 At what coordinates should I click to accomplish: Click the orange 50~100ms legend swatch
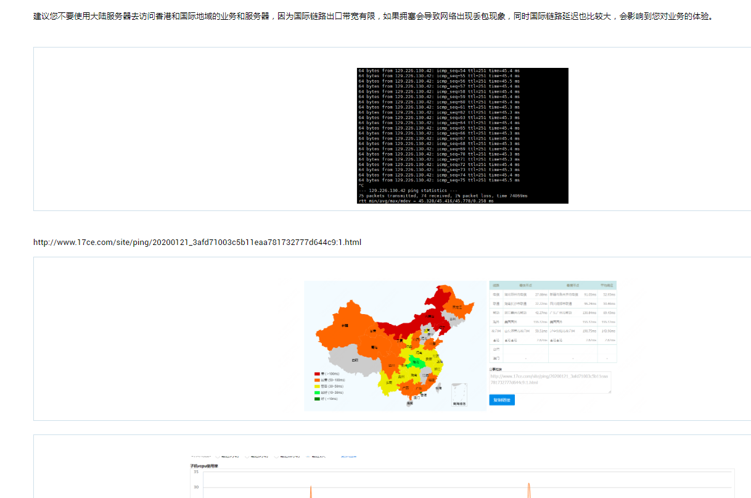coord(317,380)
